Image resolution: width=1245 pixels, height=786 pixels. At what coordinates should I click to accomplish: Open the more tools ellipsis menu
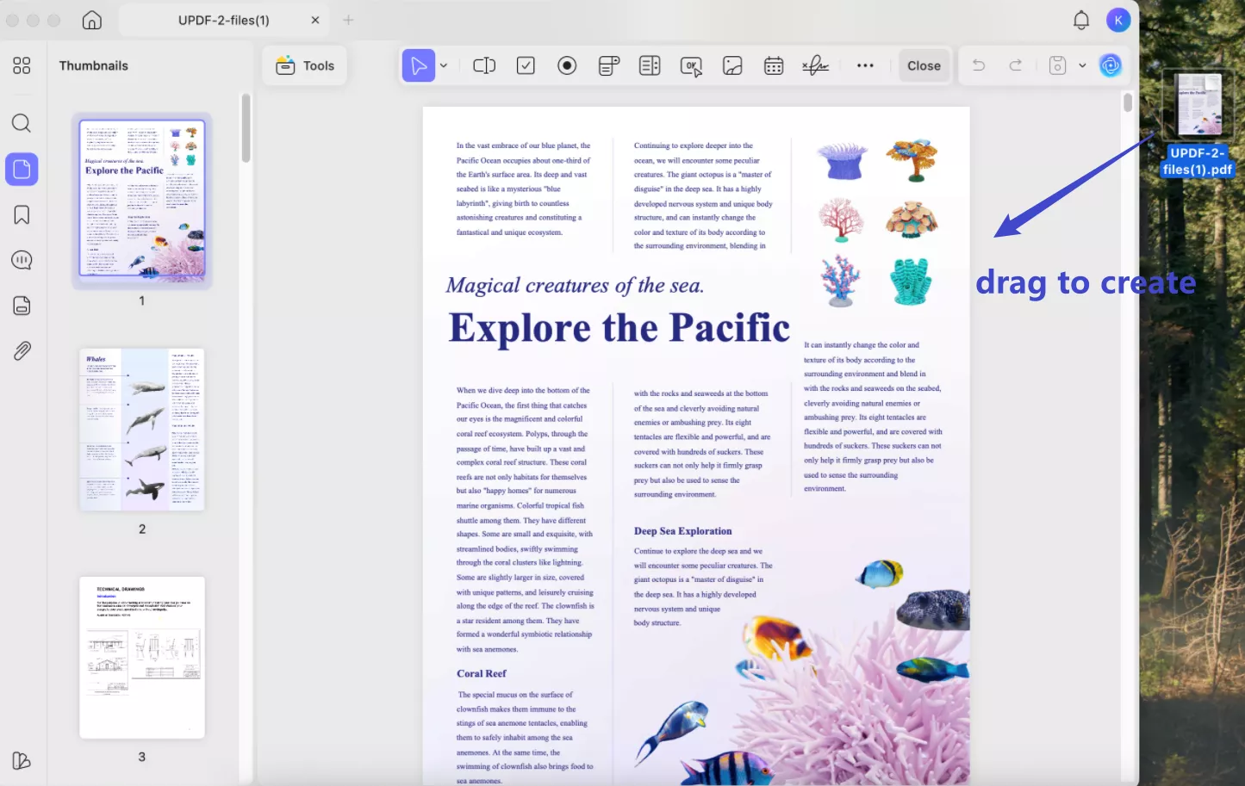[865, 65]
